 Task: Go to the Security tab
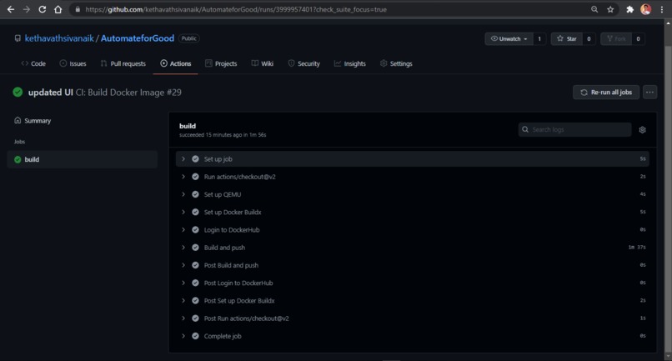[303, 63]
